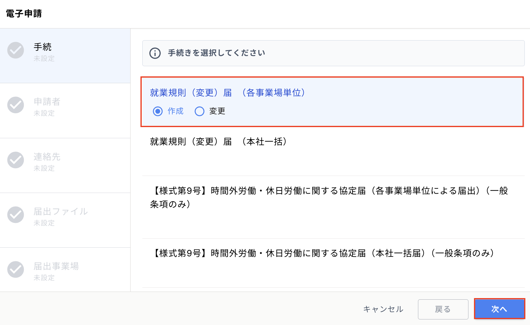530x325 pixels.
Task: Click the checkmark icon beside 手続
Action: point(16,50)
